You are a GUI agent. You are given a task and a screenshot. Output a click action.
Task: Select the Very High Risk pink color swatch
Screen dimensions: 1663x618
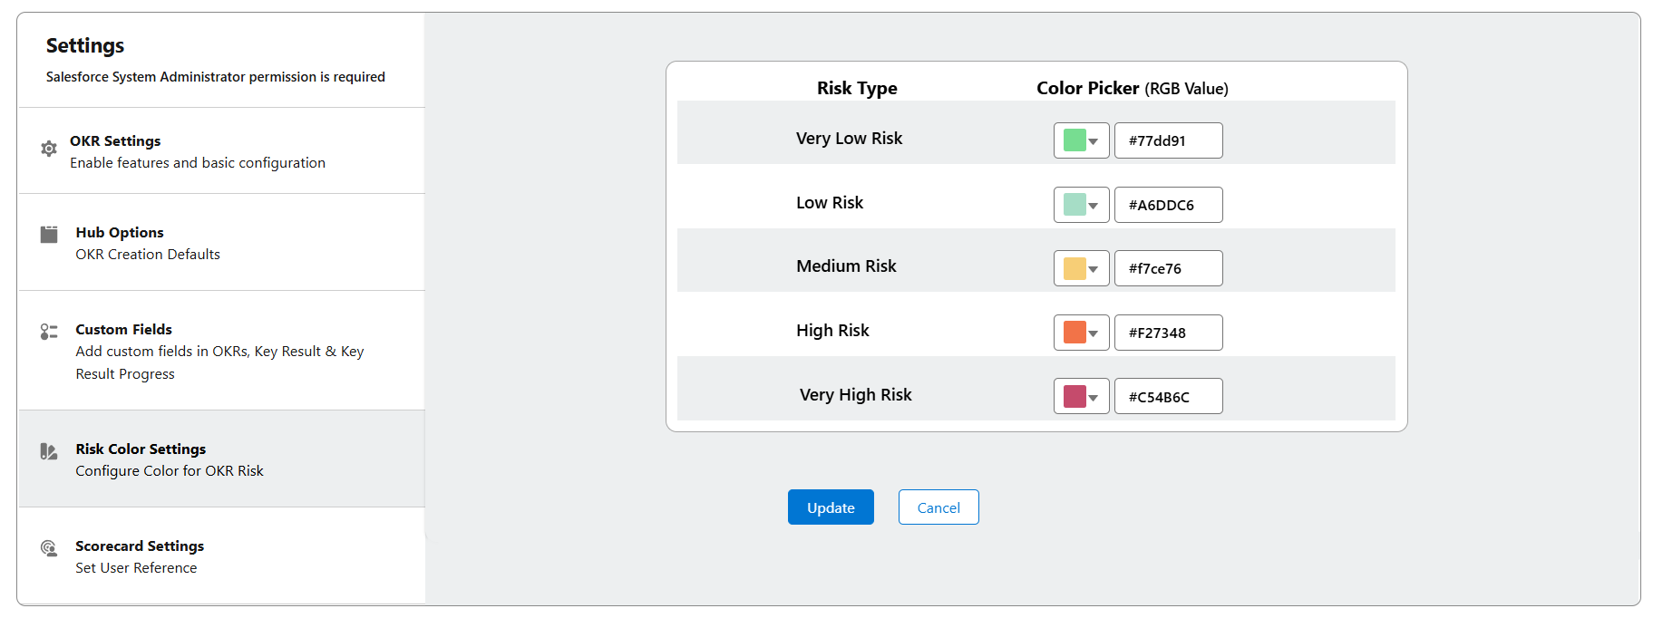pyautogui.click(x=1075, y=396)
